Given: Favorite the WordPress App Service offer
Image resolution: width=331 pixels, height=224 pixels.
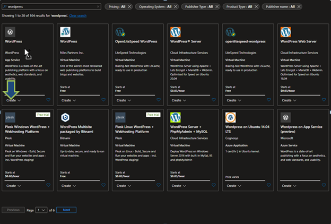Looking at the screenshot, I should pos(48,100).
